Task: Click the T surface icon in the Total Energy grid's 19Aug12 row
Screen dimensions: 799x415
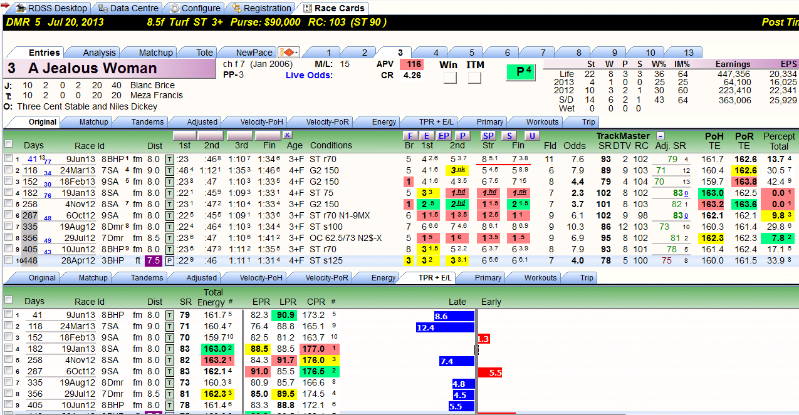Action: [170, 382]
